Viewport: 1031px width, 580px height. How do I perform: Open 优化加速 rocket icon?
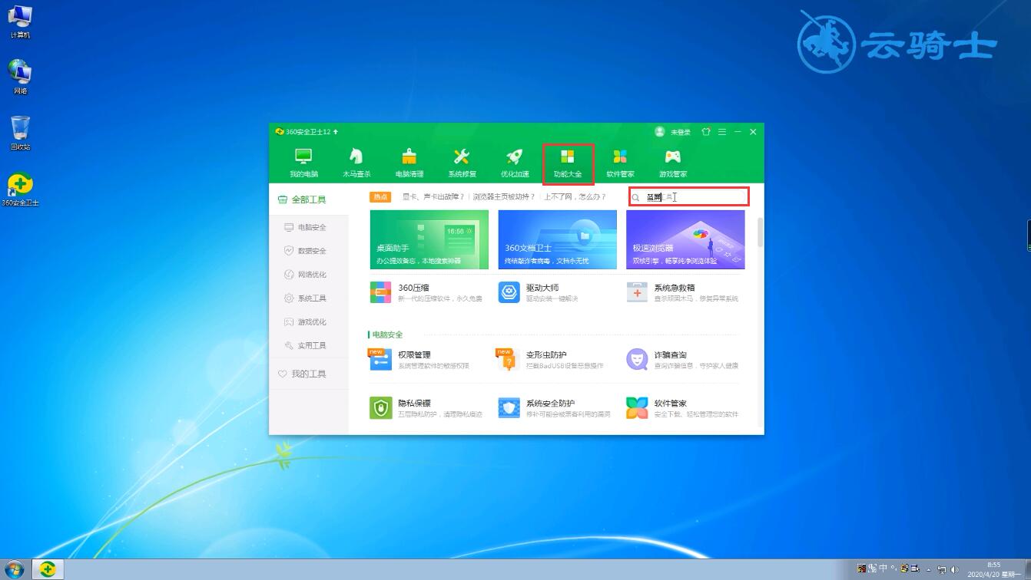pyautogui.click(x=515, y=157)
